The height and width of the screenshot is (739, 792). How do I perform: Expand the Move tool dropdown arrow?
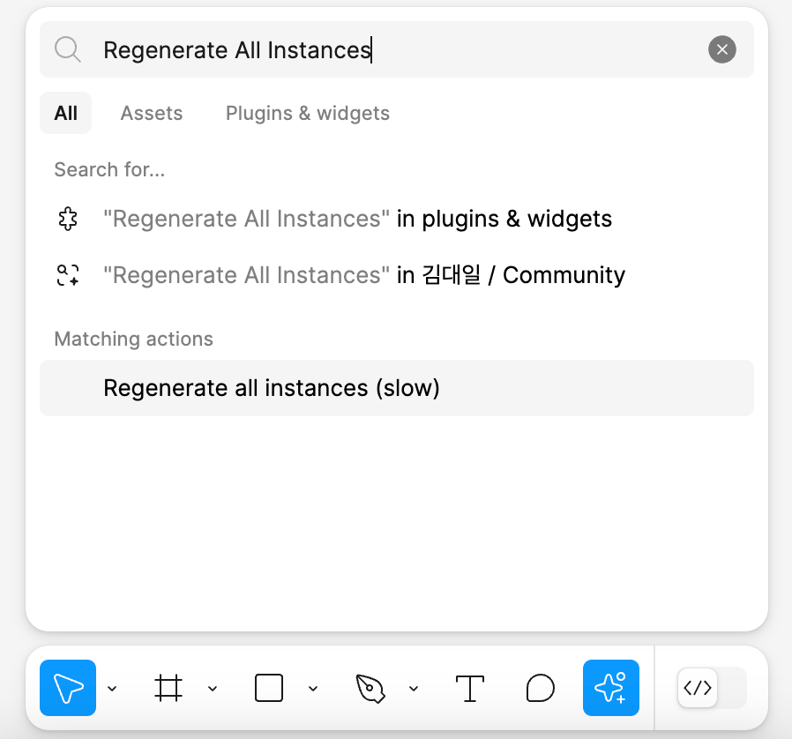pyautogui.click(x=112, y=688)
